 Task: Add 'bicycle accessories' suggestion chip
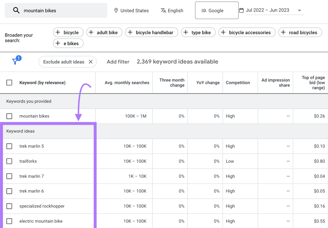(247, 32)
